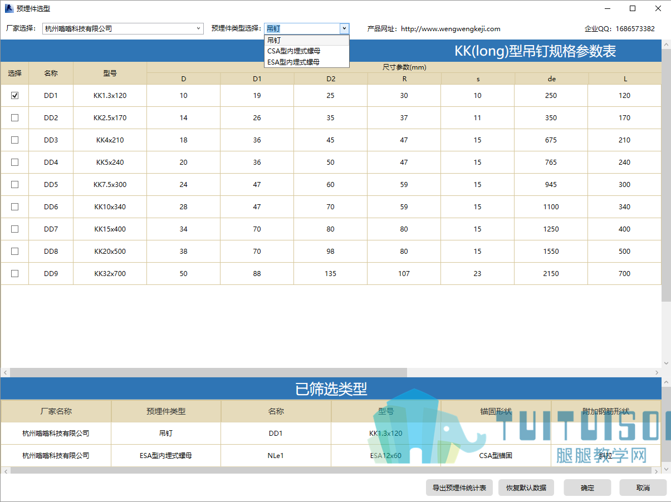The image size is (671, 502).
Task: Select the DD6 row checkbox
Action: 15,206
